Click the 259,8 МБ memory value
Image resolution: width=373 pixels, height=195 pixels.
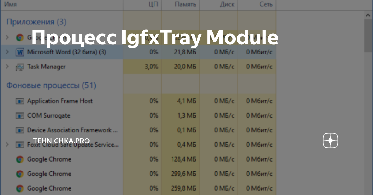[x=183, y=188]
